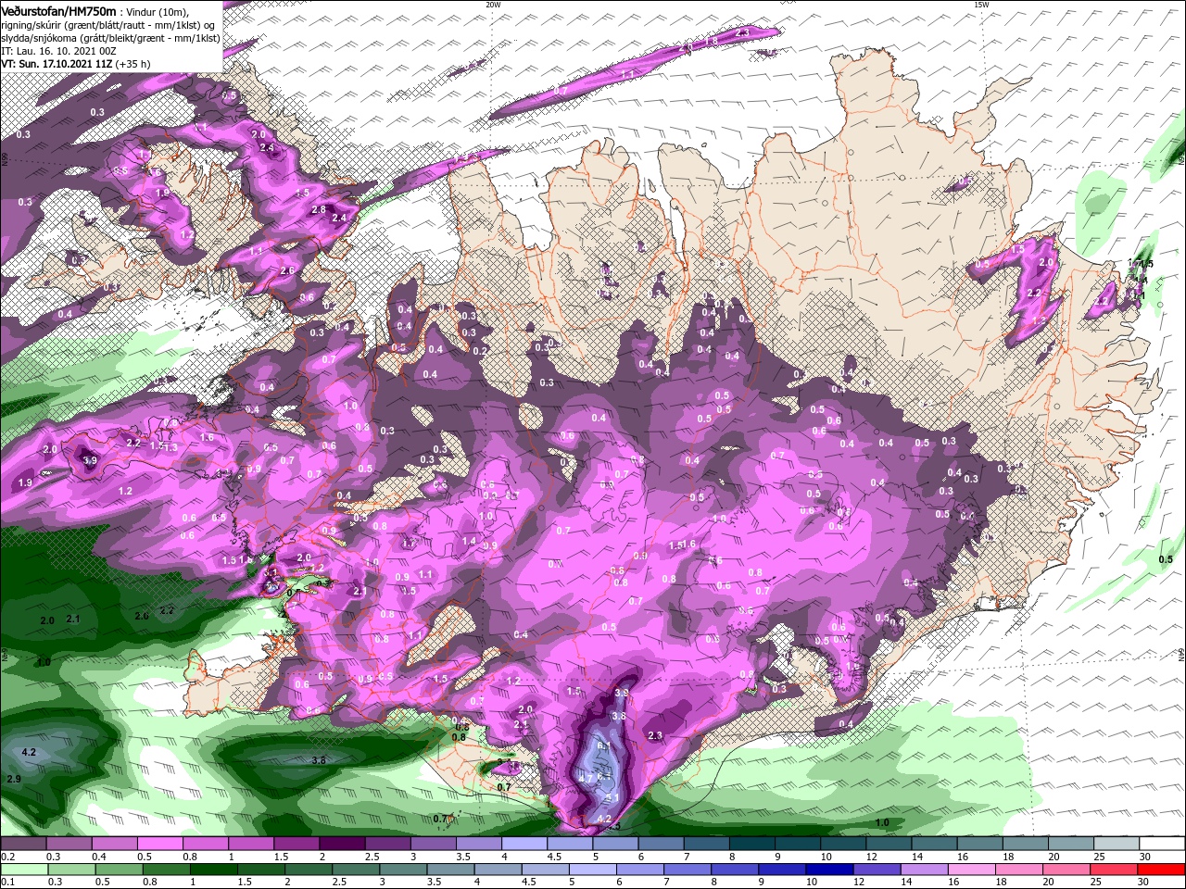
Task: Click the 'IT: Lau. 16. 10. 2021 00Z' line
Action: pyautogui.click(x=57, y=51)
